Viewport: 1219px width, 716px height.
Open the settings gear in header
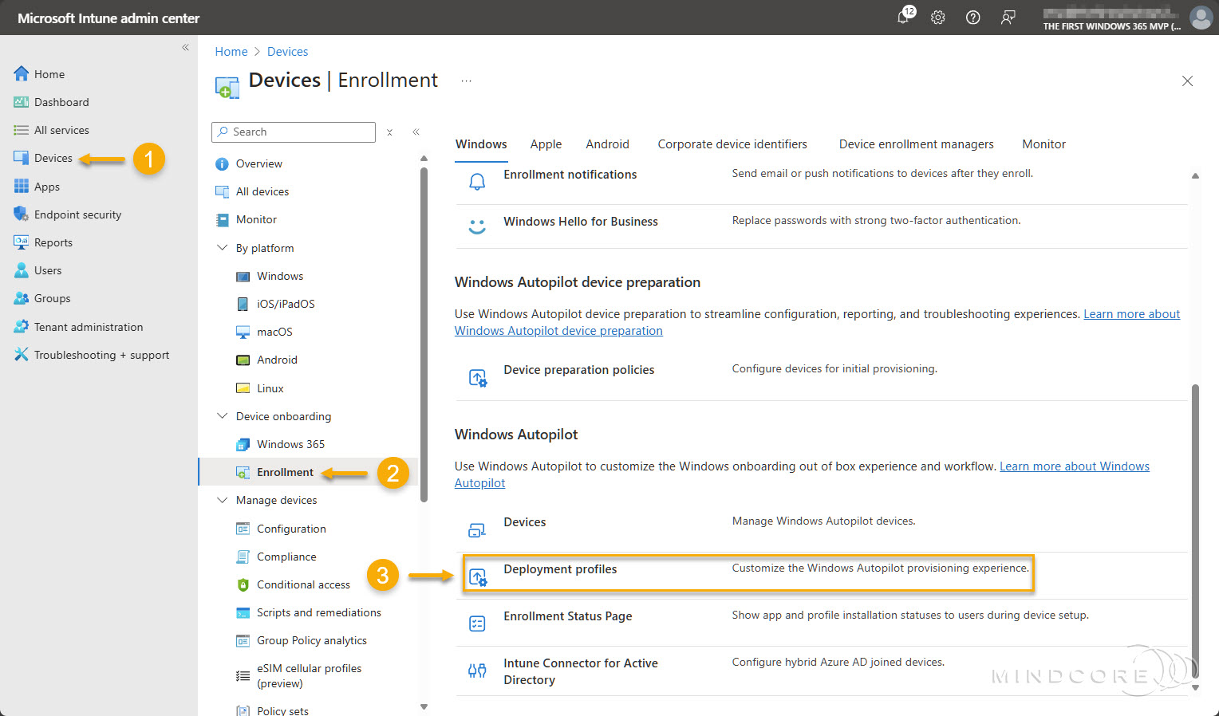click(x=938, y=18)
